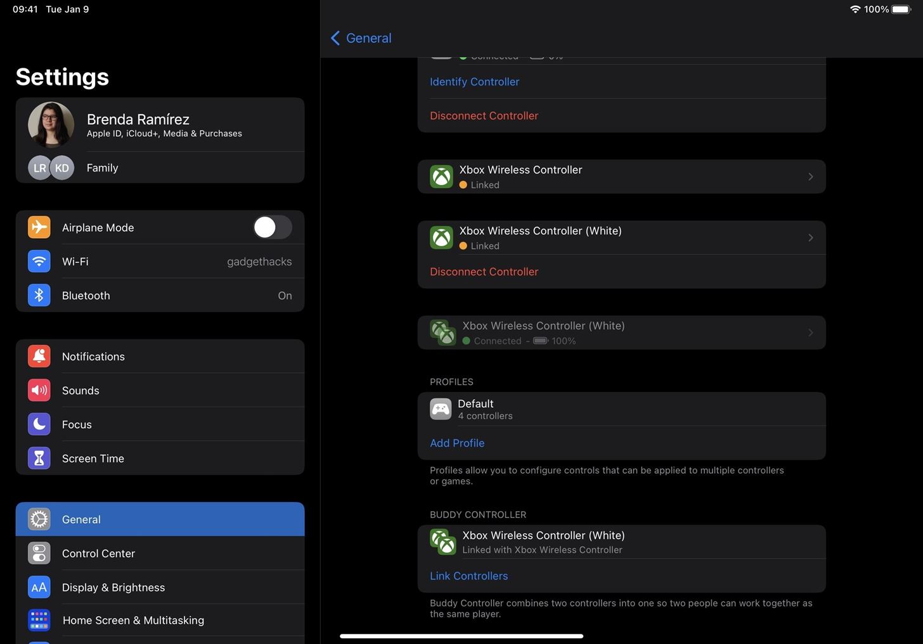The height and width of the screenshot is (644, 923).
Task: Select the Focus crescent moon icon
Action: pos(39,424)
